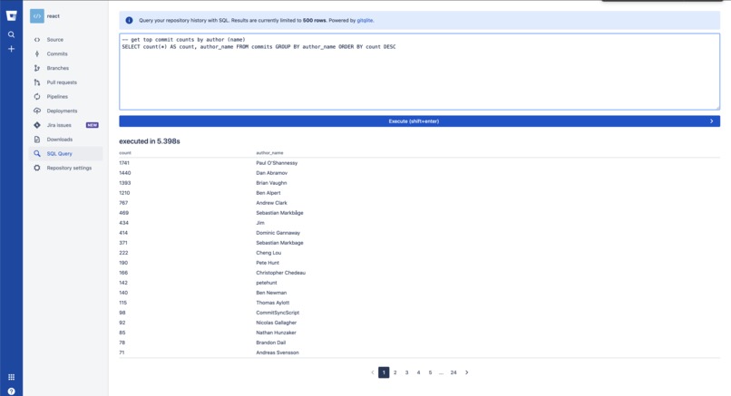
Task: Click the author_name column header
Action: (269, 153)
